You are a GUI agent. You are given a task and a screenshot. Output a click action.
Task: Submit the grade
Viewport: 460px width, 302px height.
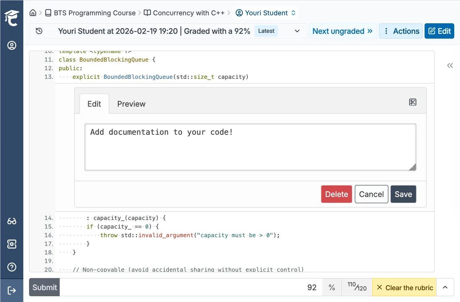click(44, 287)
